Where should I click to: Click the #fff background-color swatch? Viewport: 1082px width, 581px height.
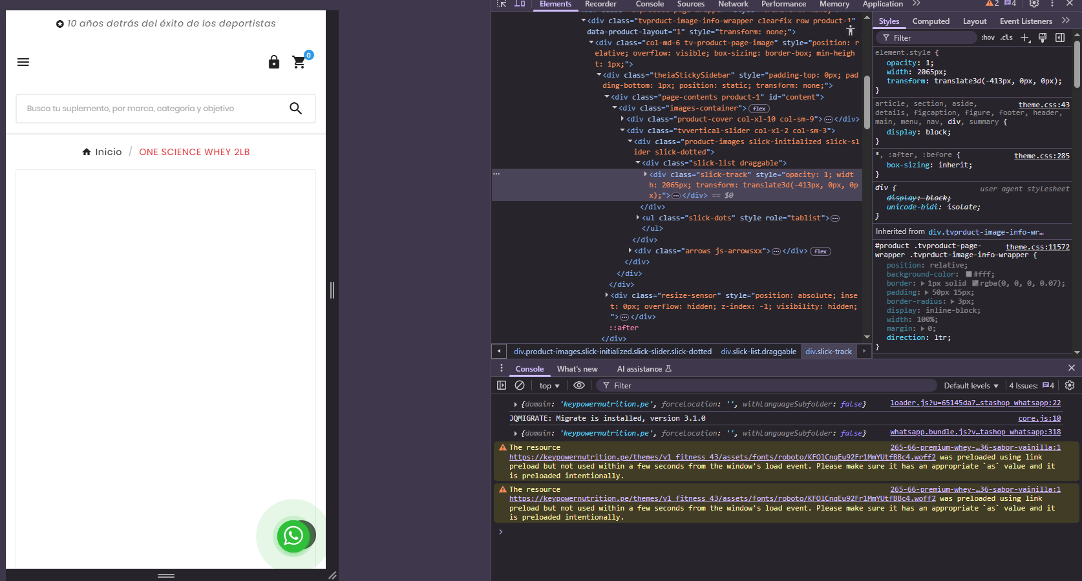coord(969,274)
